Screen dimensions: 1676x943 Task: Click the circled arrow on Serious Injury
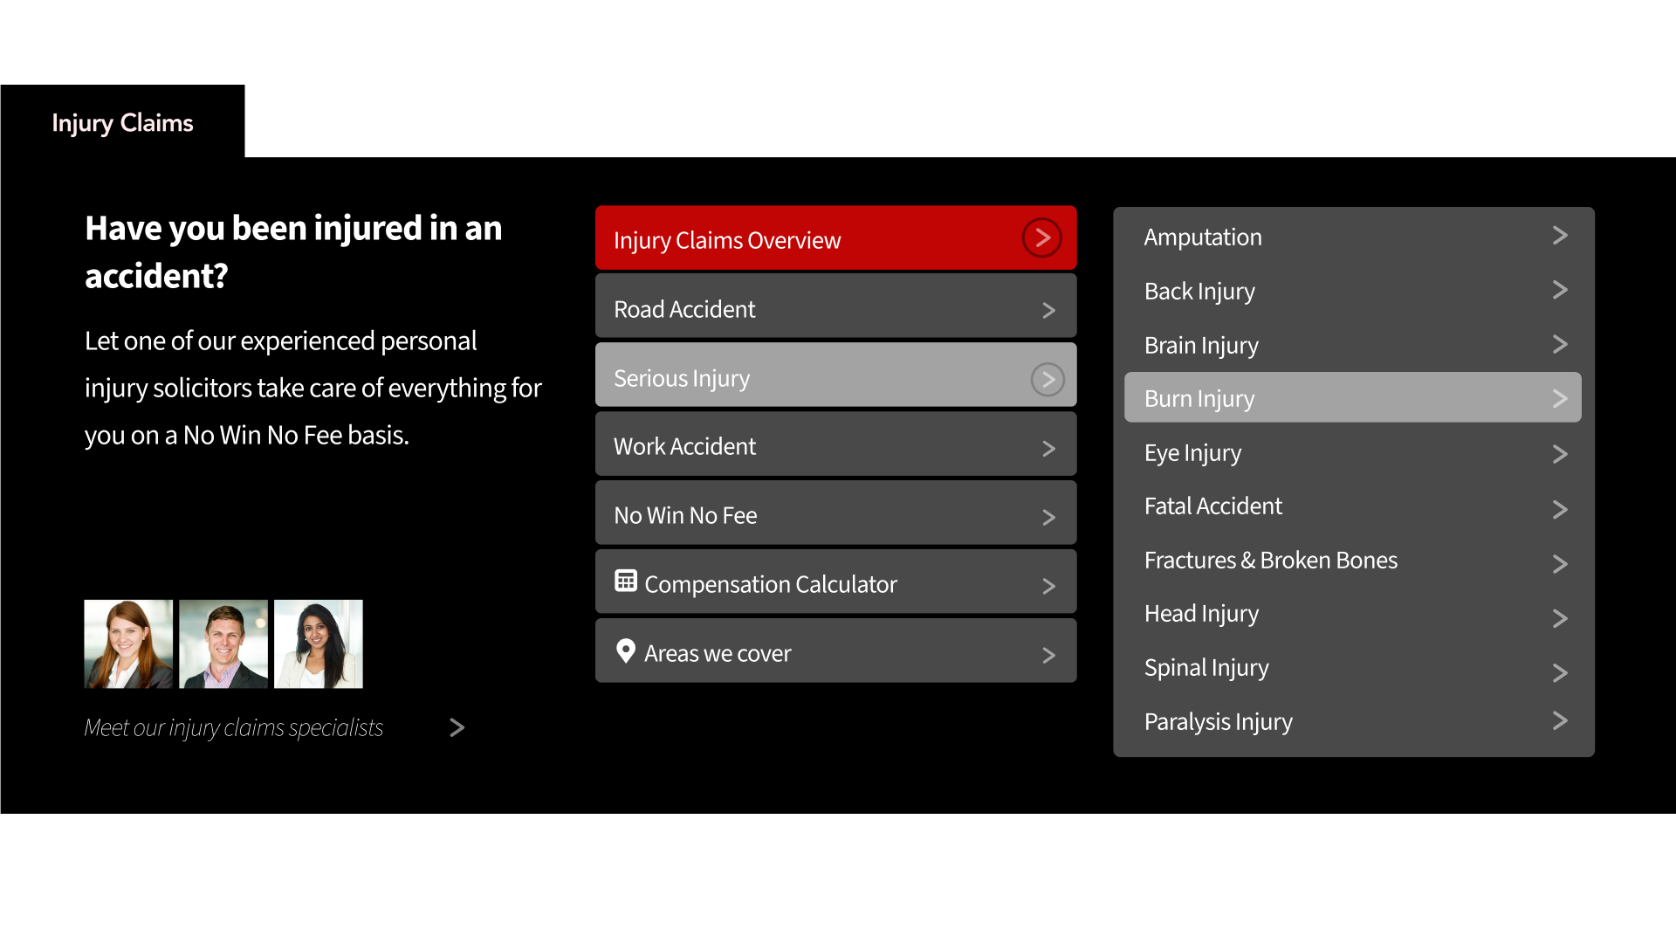(x=1047, y=379)
